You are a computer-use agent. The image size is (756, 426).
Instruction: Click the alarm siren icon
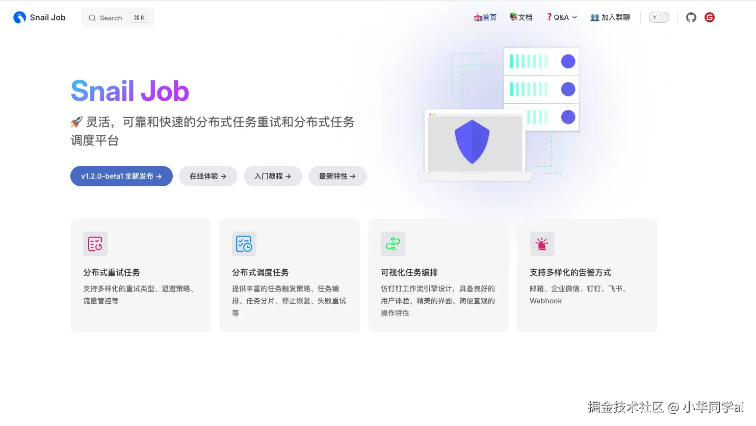click(x=542, y=244)
